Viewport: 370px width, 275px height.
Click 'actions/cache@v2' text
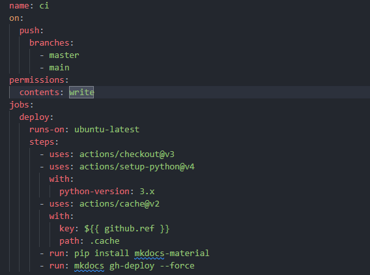tap(119, 204)
